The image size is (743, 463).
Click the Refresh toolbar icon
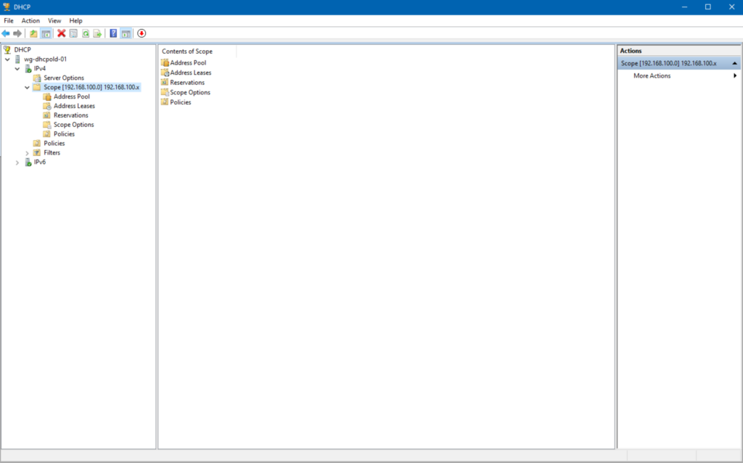(x=86, y=33)
